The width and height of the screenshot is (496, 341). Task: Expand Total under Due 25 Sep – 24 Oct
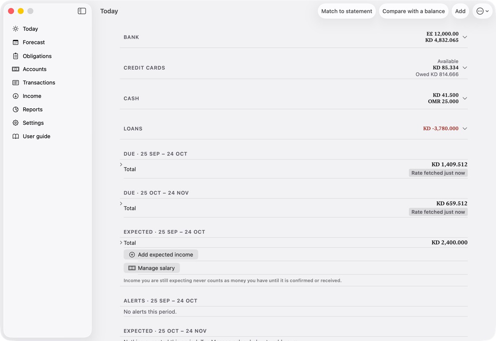pos(121,164)
